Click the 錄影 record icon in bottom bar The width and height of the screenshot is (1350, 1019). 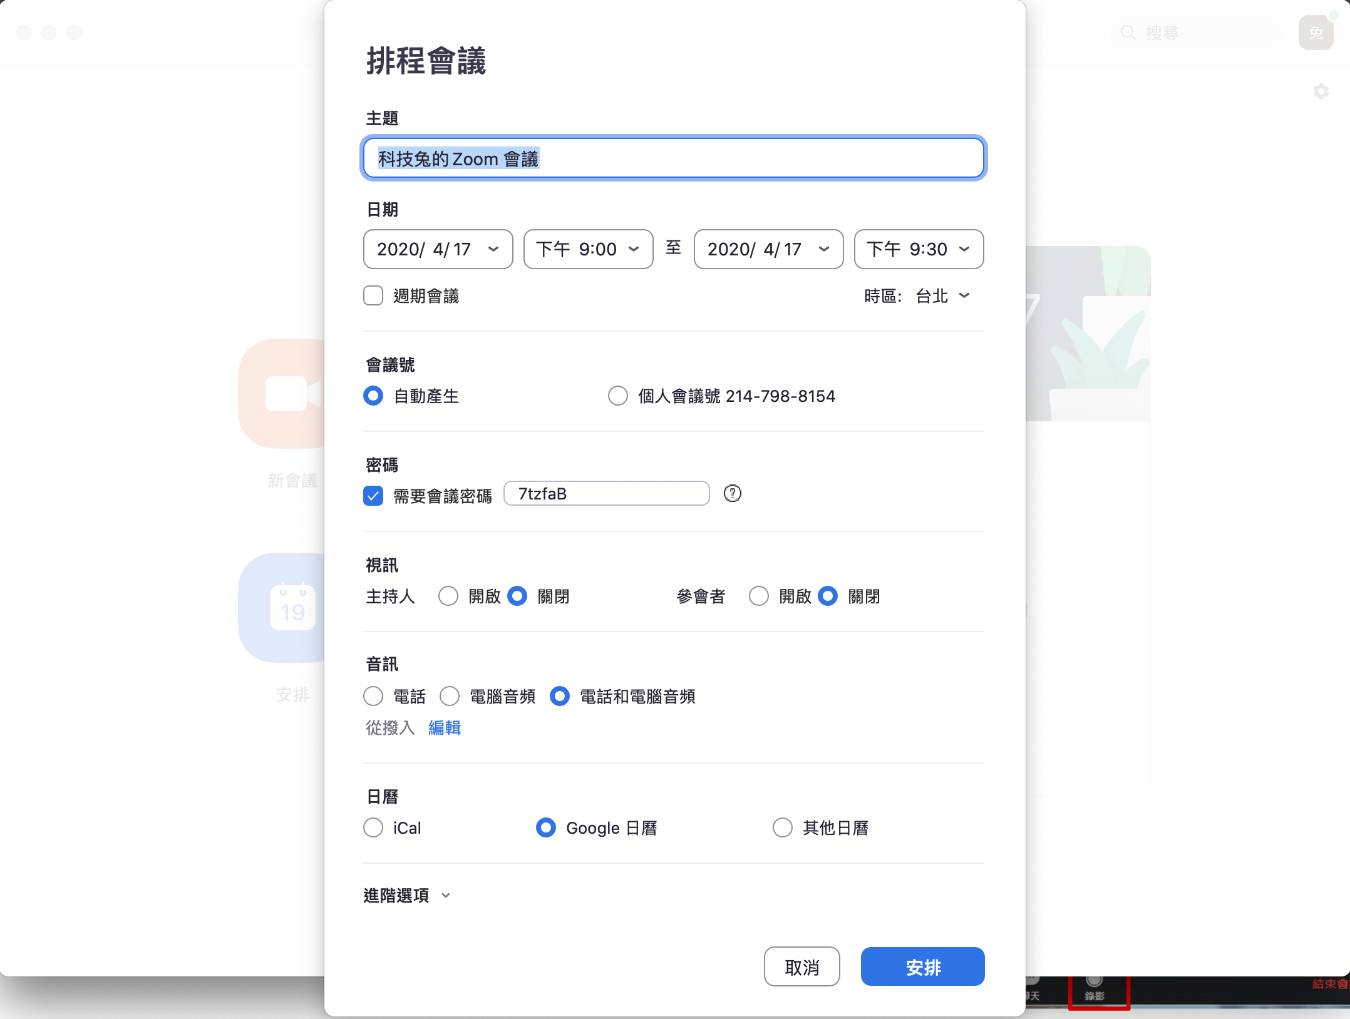click(x=1095, y=987)
